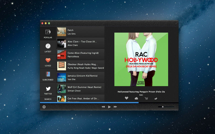Select the Search tab in sidebar

pyautogui.click(x=48, y=99)
